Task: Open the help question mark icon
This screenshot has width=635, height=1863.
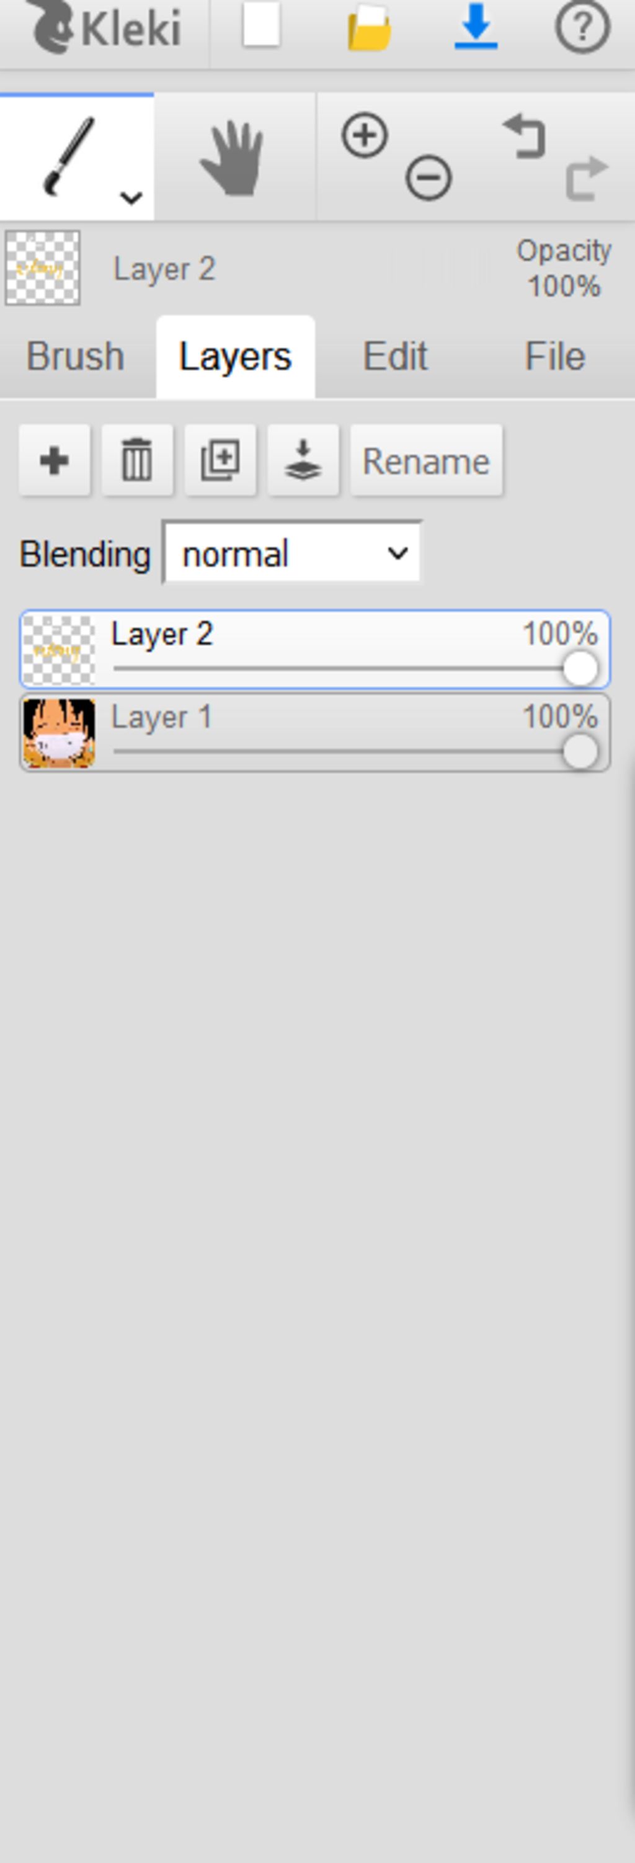Action: (x=582, y=27)
